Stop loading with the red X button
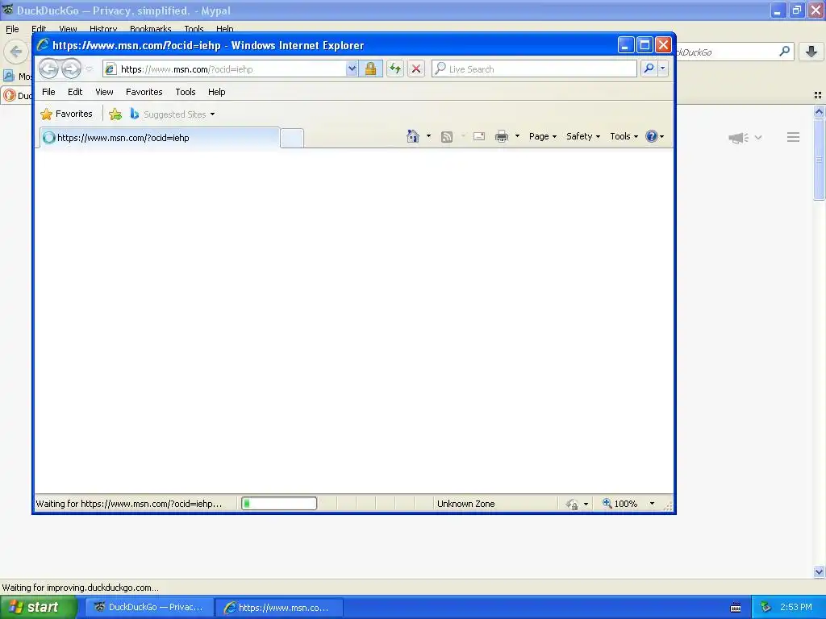 [x=416, y=69]
